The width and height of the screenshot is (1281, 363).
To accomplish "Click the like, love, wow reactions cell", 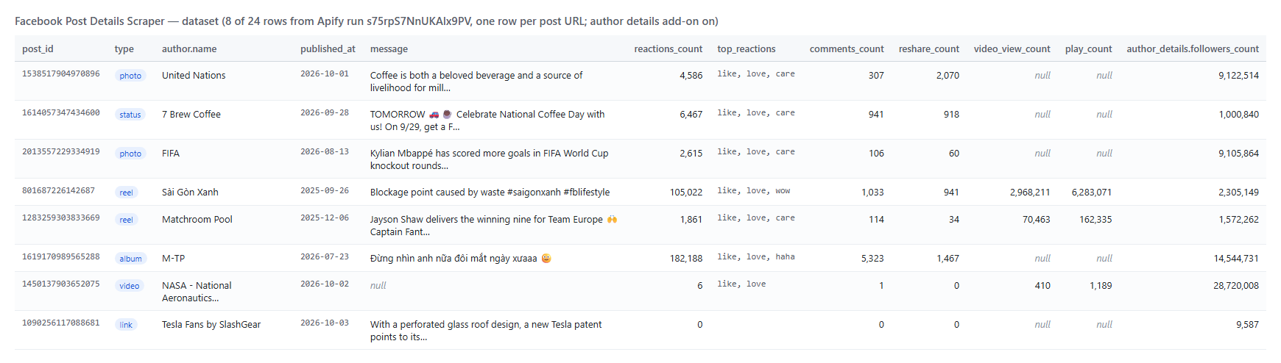I will pos(754,191).
